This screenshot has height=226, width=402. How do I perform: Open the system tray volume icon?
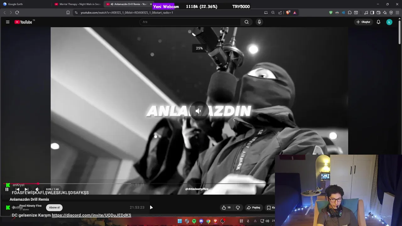(267, 221)
